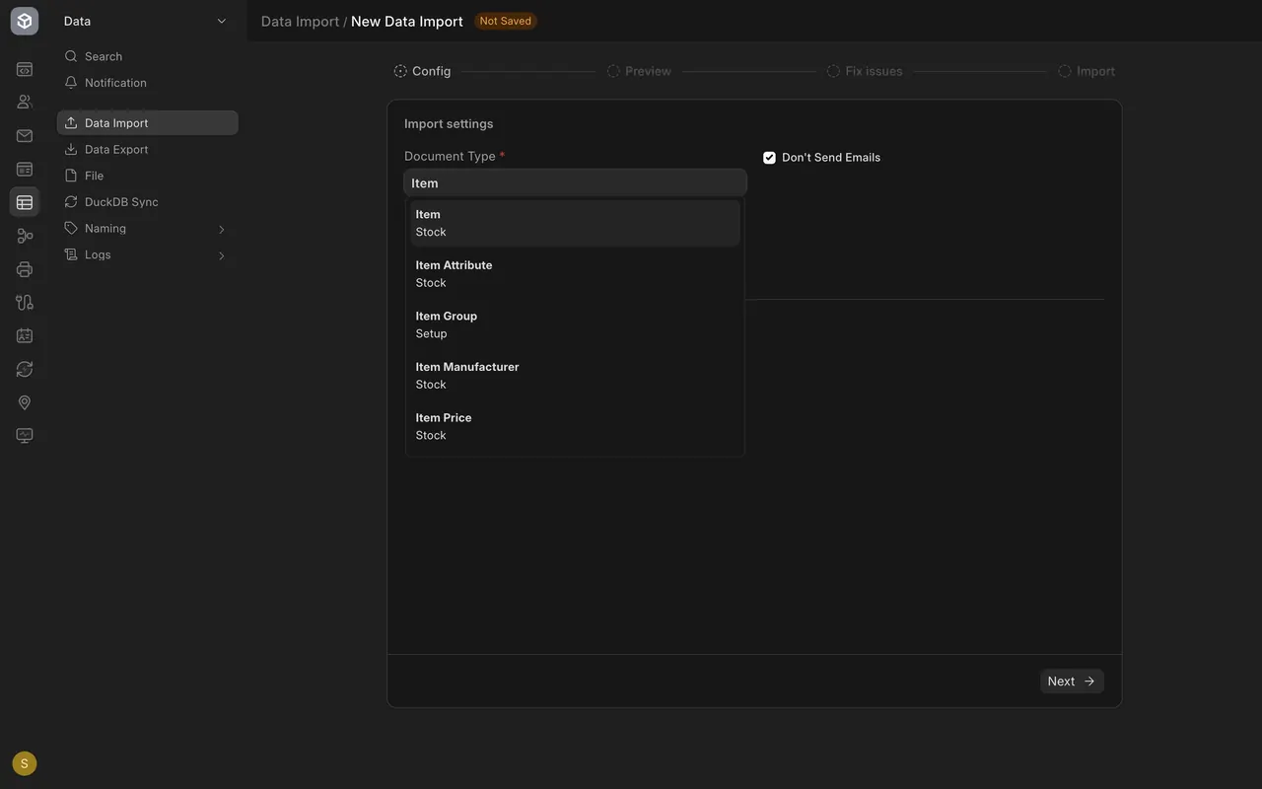
Task: Open the code window icon in rail
Action: (25, 69)
